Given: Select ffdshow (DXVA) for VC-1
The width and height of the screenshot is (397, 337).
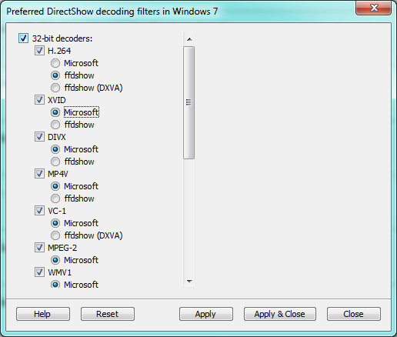Looking at the screenshot, I should pos(55,235).
